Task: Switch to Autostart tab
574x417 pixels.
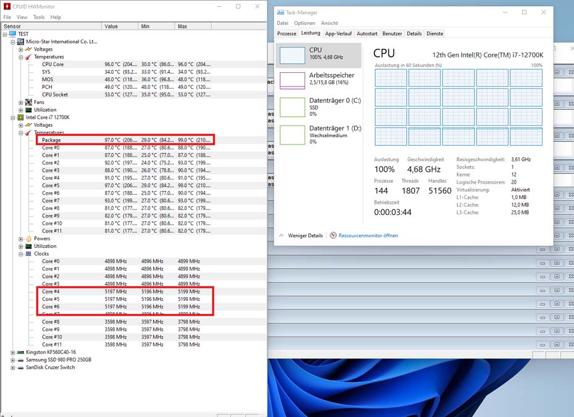Action: point(367,34)
